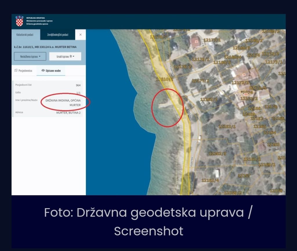Expand the Izradi ispravu dropdown arrow
Image resolution: width=297 pixels, height=251 pixels.
pos(74,57)
